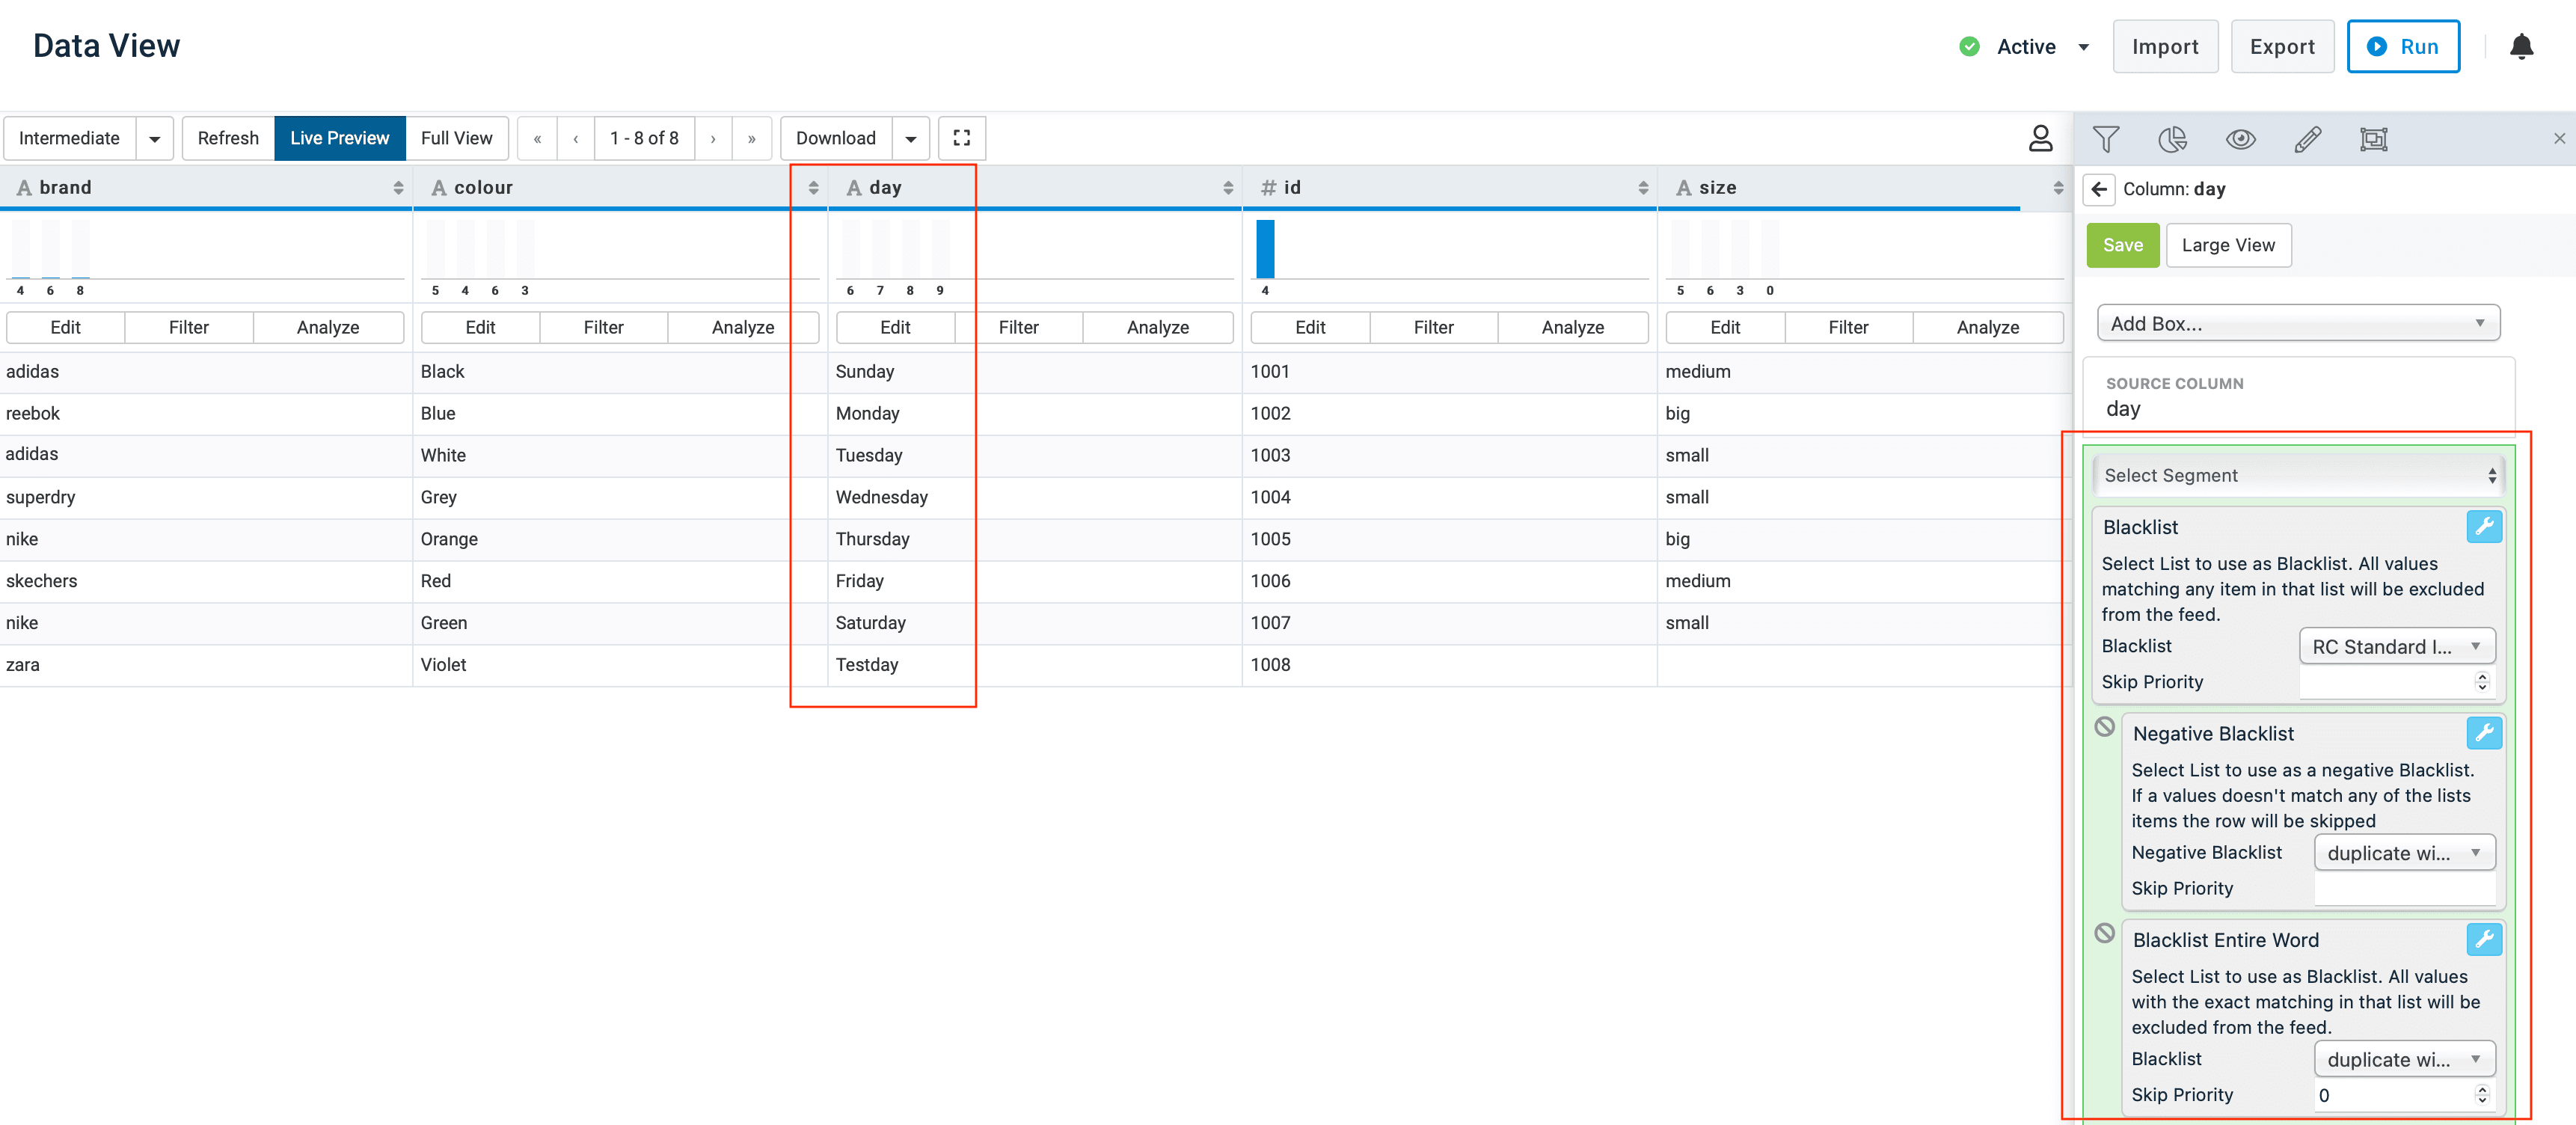Open the pencil edit panel icon

point(2307,139)
